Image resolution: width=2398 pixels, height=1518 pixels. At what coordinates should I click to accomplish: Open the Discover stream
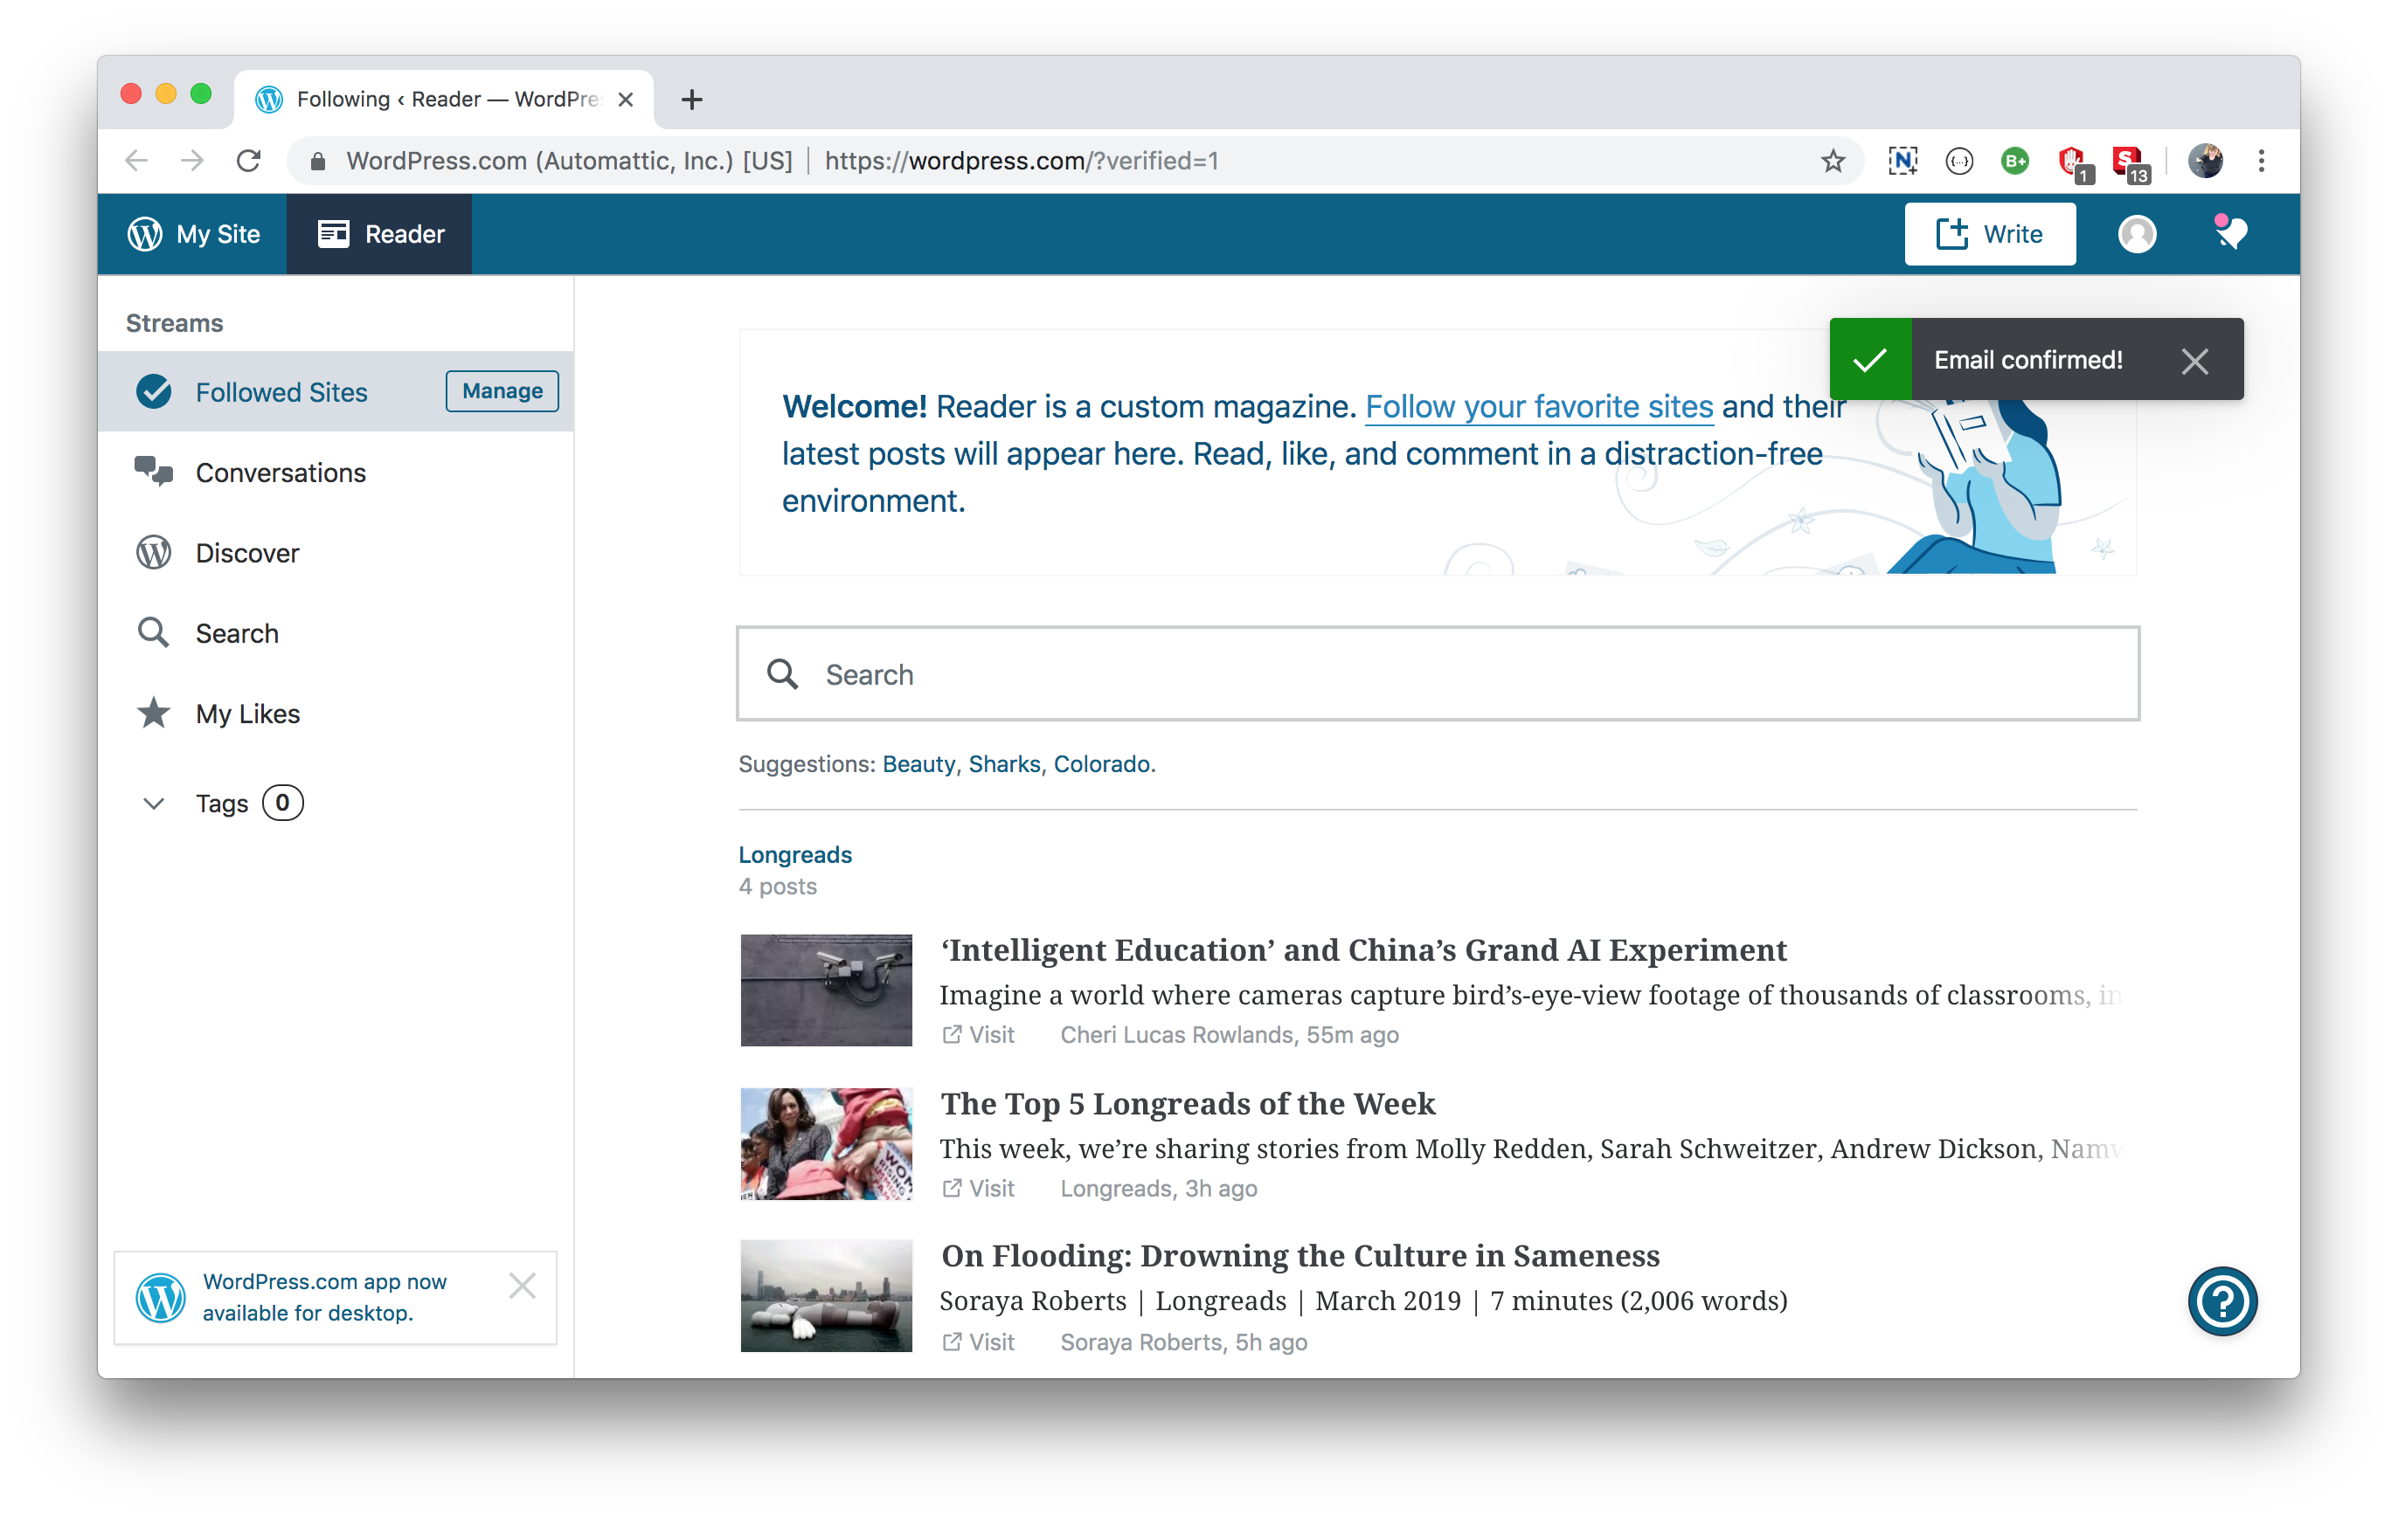point(336,553)
